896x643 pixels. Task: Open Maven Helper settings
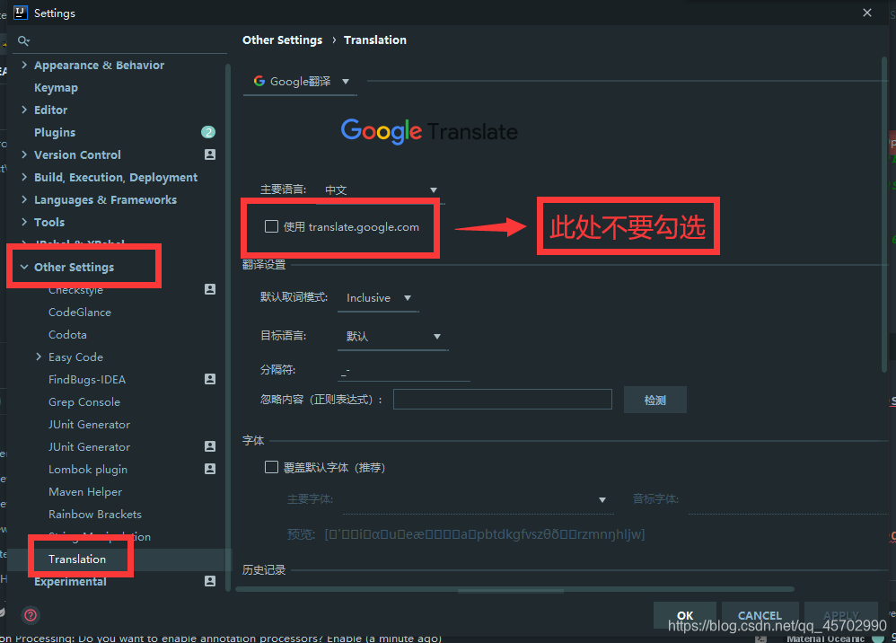pyautogui.click(x=85, y=491)
